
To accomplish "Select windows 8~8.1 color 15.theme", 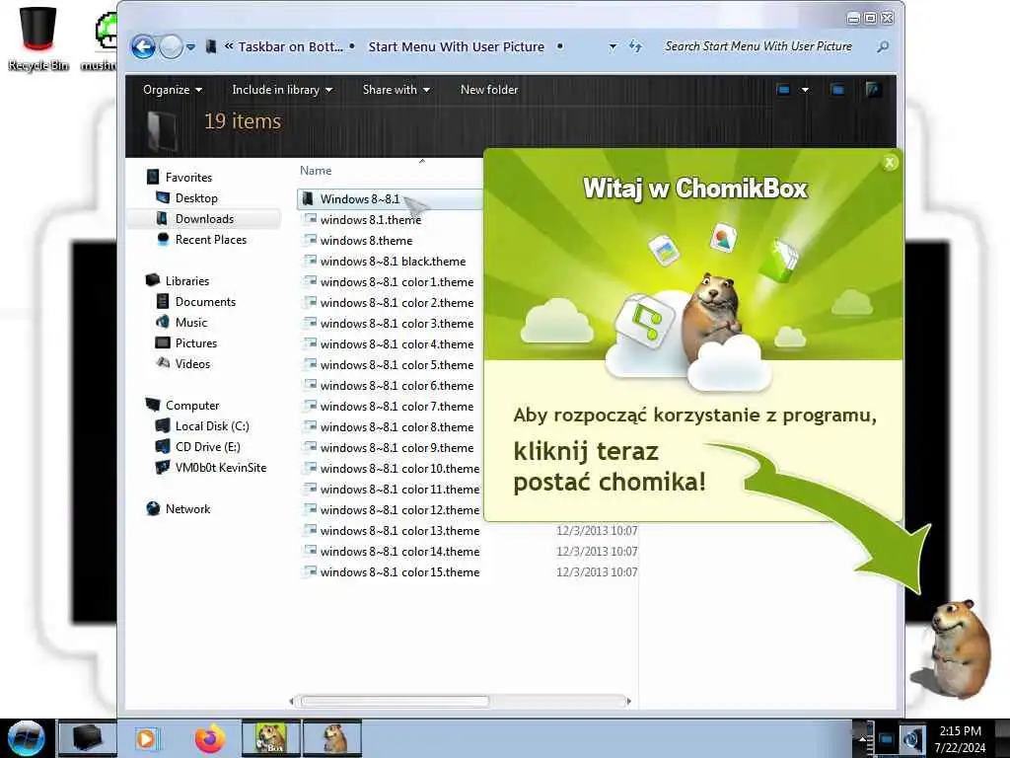I will pyautogui.click(x=399, y=571).
